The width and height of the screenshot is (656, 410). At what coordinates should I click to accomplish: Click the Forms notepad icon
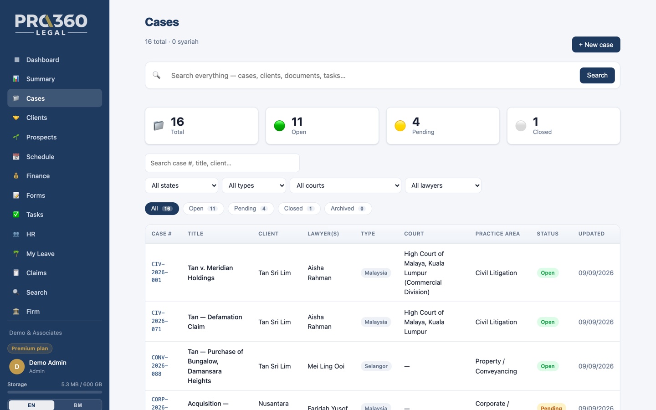16,195
